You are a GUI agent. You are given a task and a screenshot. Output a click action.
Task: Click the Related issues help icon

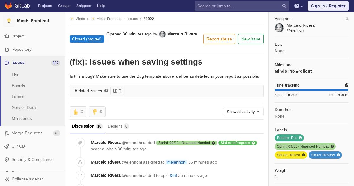pos(106,91)
